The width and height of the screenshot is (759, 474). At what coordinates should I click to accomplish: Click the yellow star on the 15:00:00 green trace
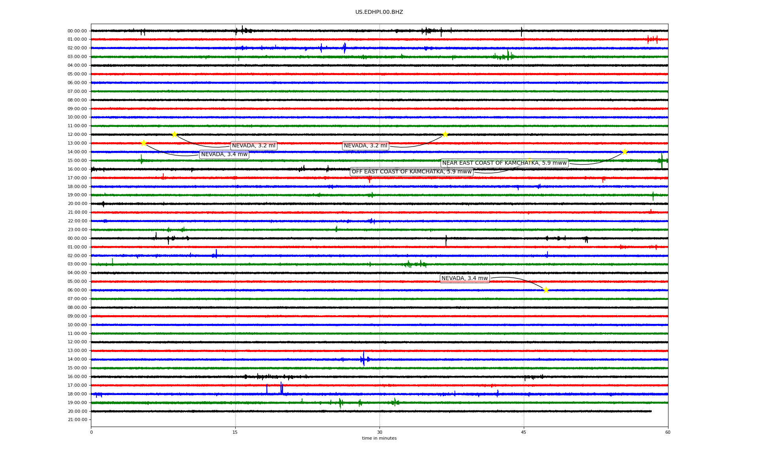[x=529, y=160]
